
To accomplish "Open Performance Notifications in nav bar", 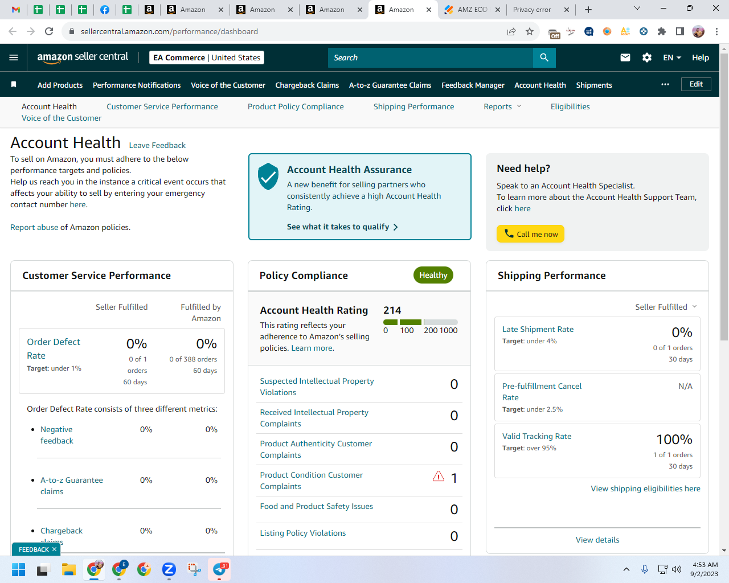I will point(137,85).
